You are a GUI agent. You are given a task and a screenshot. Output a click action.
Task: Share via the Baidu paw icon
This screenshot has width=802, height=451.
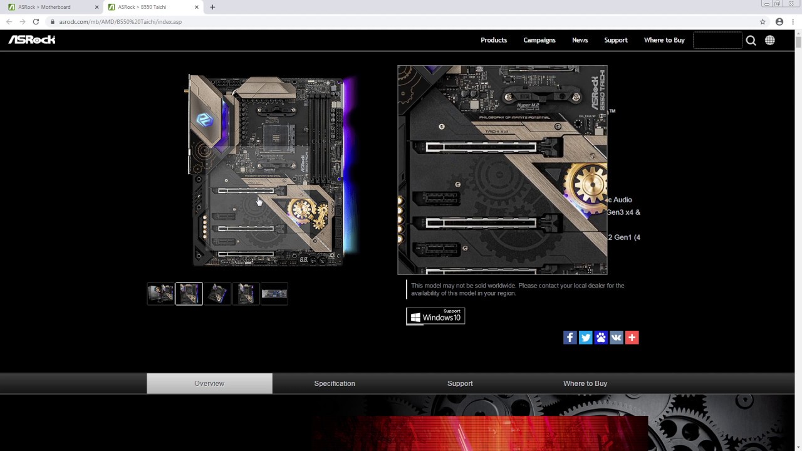click(x=601, y=338)
